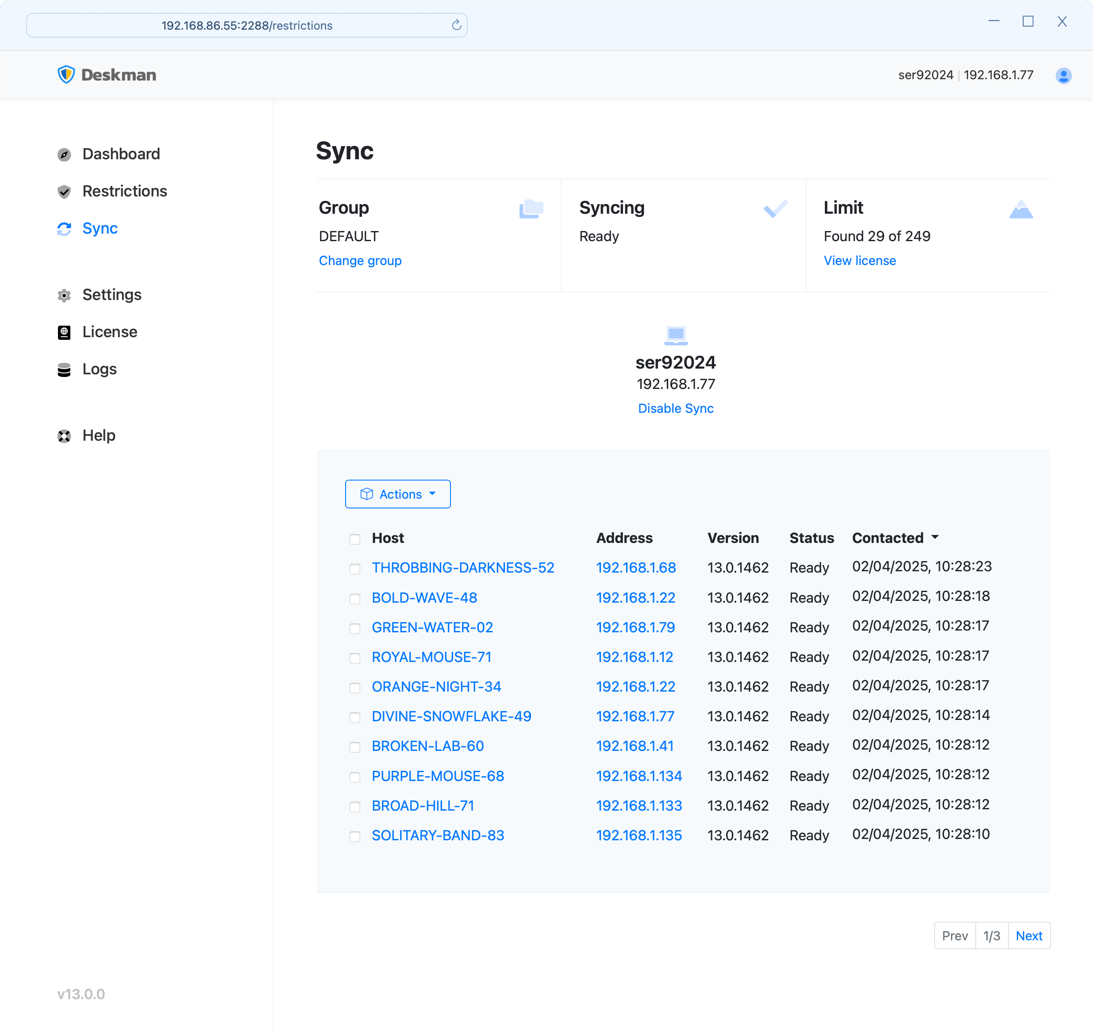Open host THROBBING-DARKNESS-52

pyautogui.click(x=462, y=568)
